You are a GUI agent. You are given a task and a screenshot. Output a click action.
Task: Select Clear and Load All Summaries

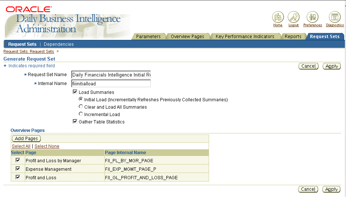(x=81, y=106)
